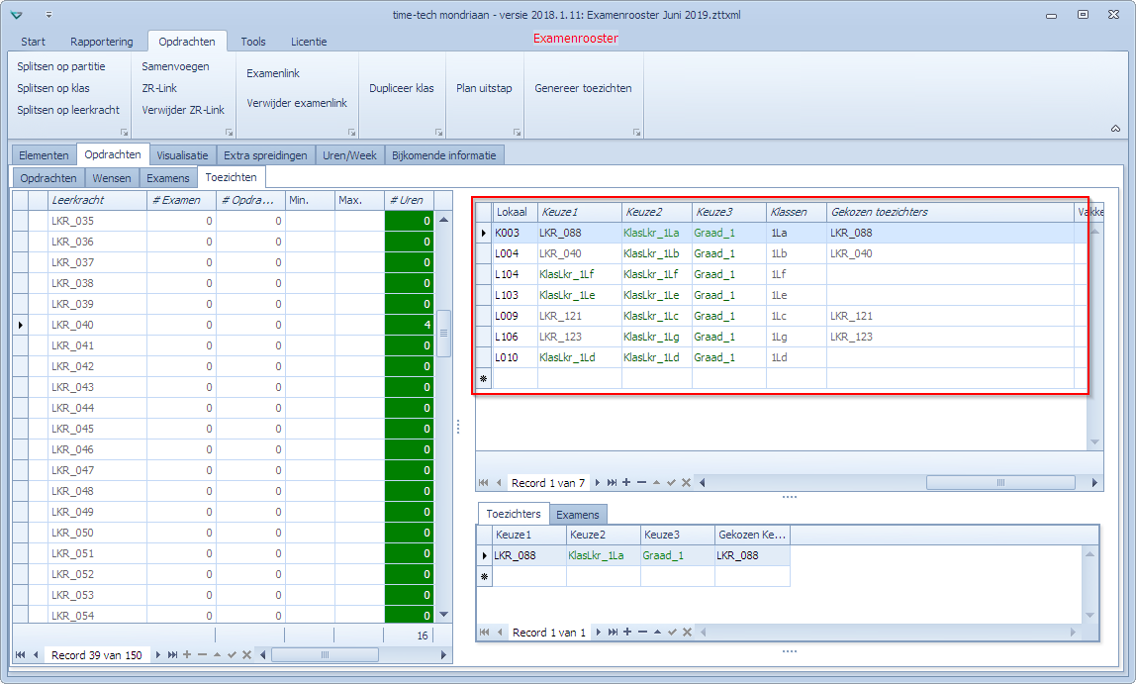Delete the record in the bottom Toezichters navigator

[x=642, y=632]
